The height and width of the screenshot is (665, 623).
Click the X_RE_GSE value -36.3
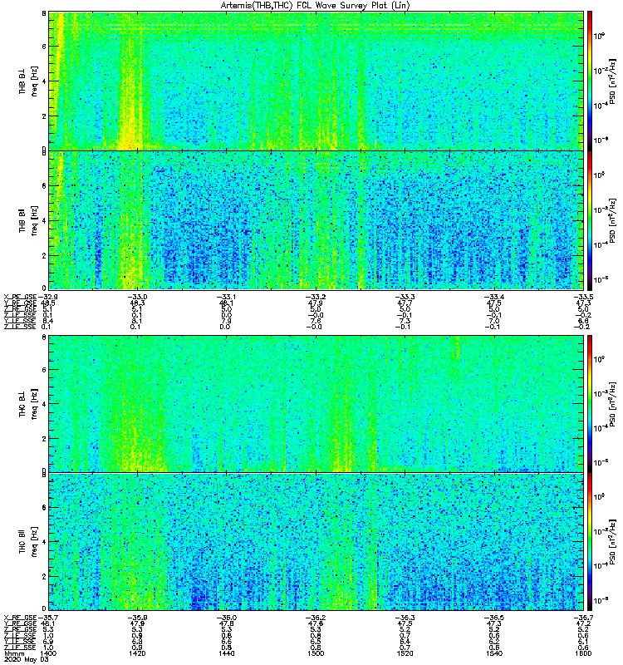[405, 618]
